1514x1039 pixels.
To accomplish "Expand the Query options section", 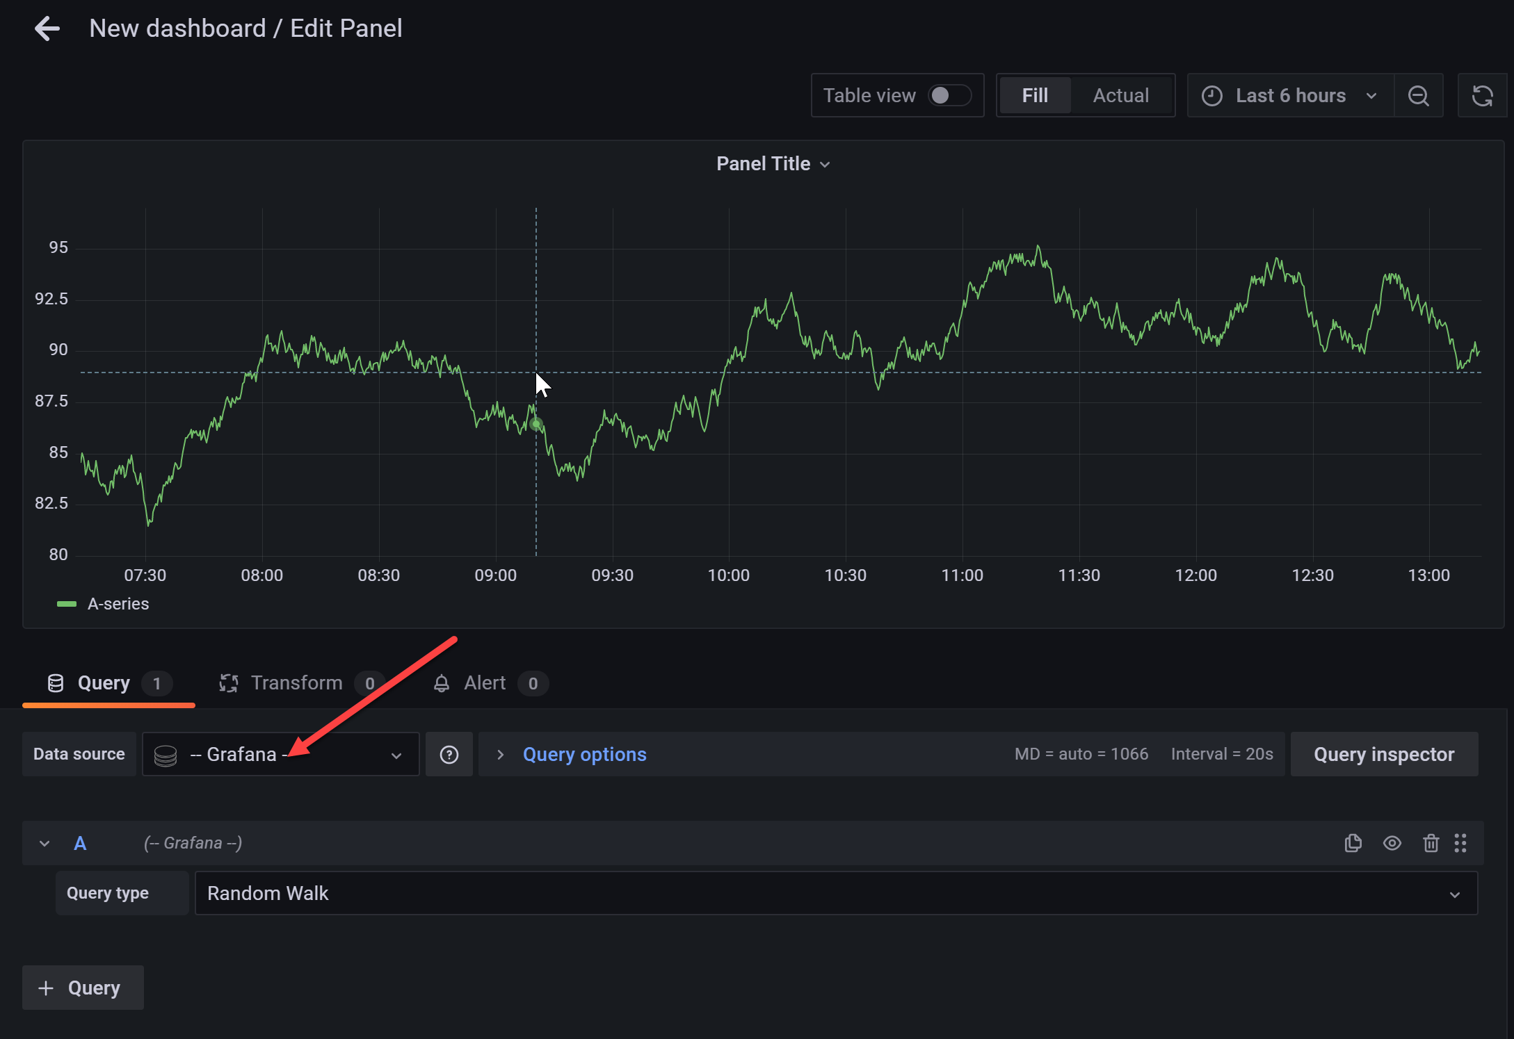I will pos(500,754).
